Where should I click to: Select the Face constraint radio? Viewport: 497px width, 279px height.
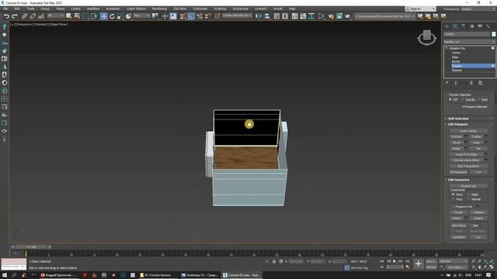point(453,199)
